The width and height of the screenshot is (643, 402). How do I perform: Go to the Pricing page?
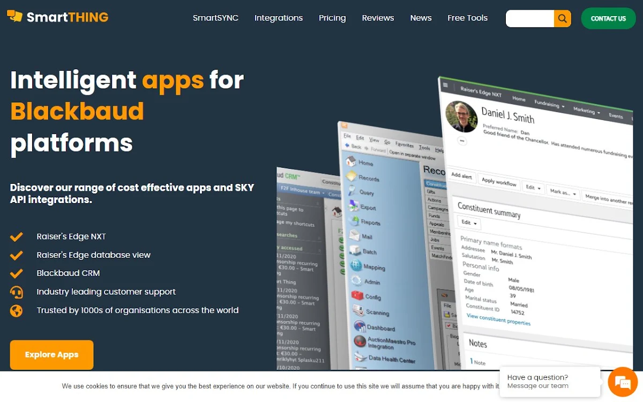pyautogui.click(x=332, y=18)
